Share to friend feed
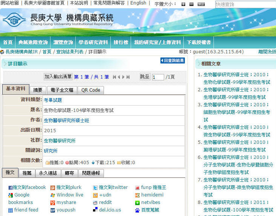This screenshot has height=216, width=276. point(23,210)
